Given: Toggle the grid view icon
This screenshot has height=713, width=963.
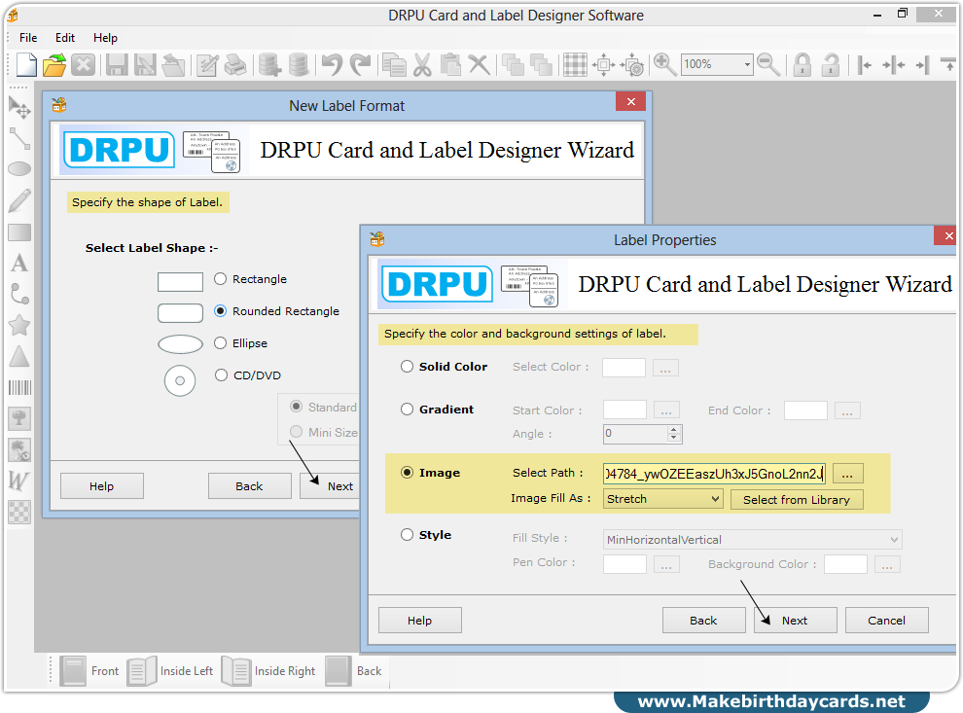Looking at the screenshot, I should [576, 64].
